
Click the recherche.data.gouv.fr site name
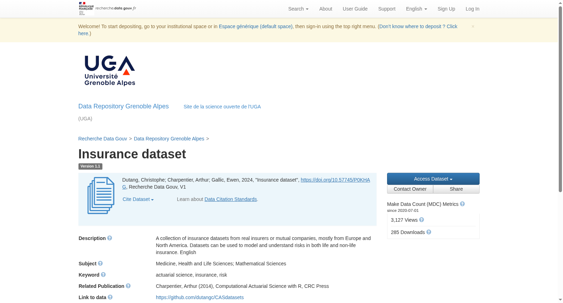point(116,8)
